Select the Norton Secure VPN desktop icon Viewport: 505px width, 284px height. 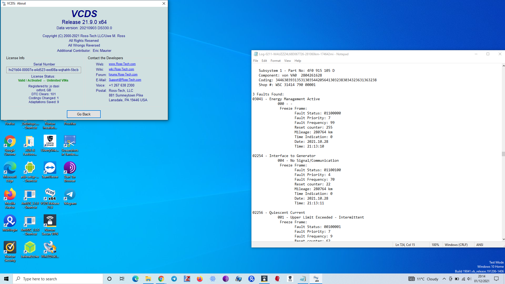[50, 225]
